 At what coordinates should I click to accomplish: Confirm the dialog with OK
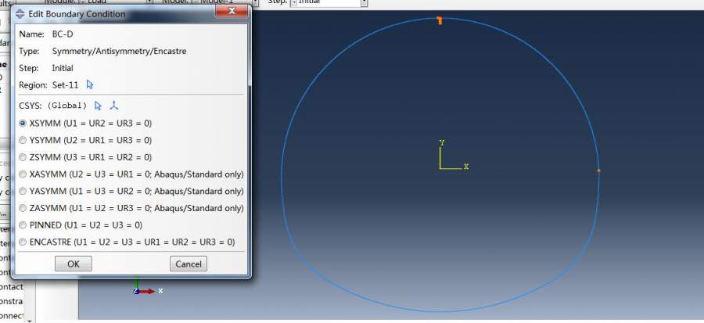point(74,264)
